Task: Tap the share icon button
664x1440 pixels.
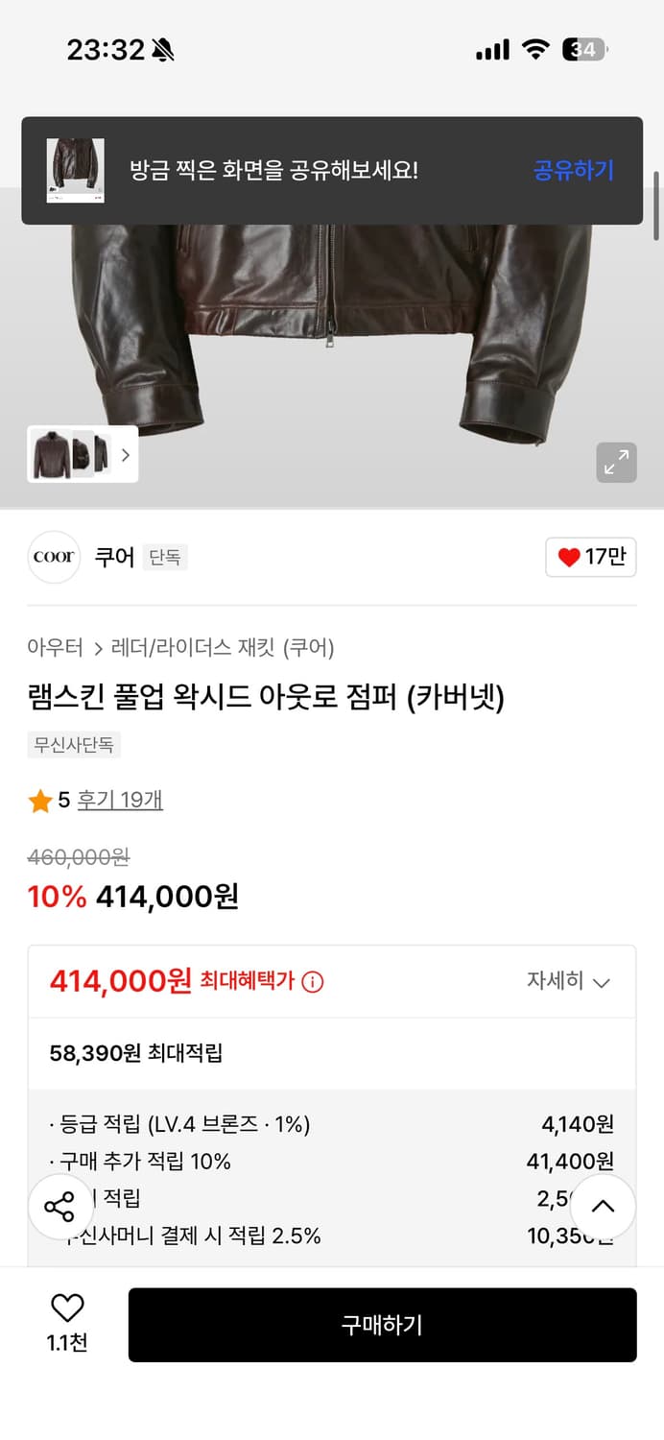Action: [59, 1207]
